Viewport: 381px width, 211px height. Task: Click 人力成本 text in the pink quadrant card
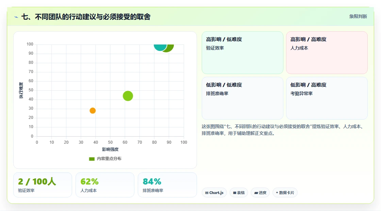tap(299, 48)
